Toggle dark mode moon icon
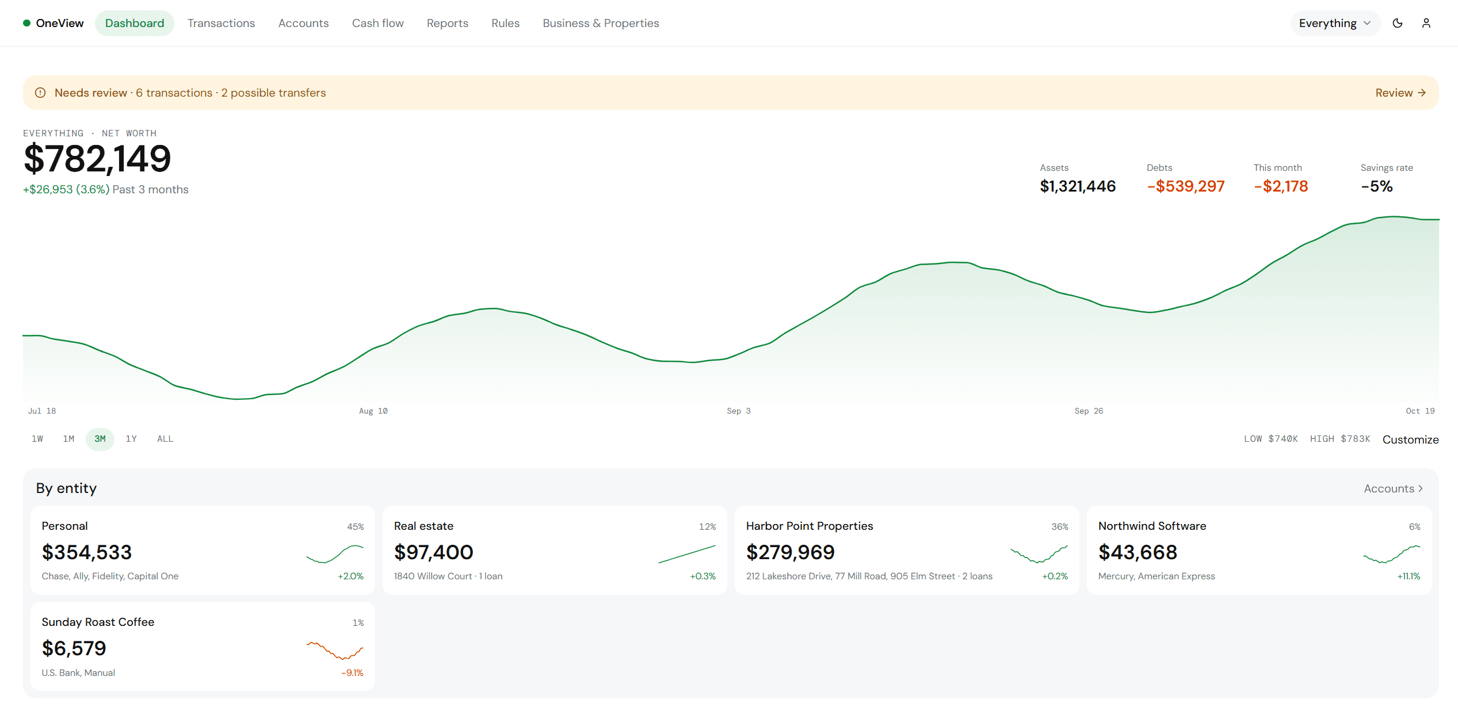This screenshot has height=707, width=1458. [1398, 23]
